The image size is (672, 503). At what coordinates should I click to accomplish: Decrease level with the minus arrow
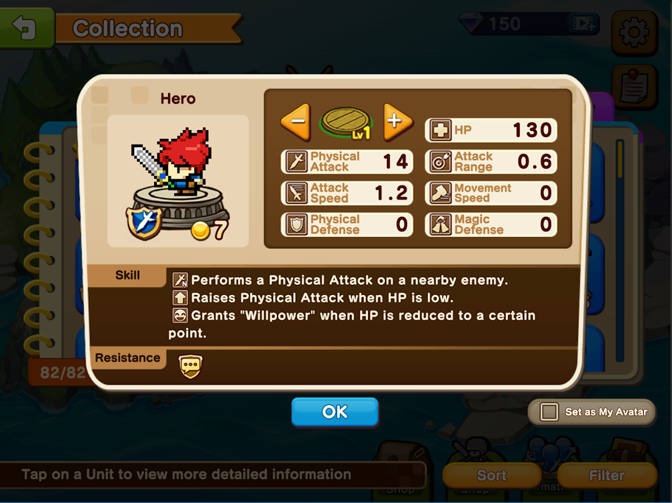click(x=296, y=121)
